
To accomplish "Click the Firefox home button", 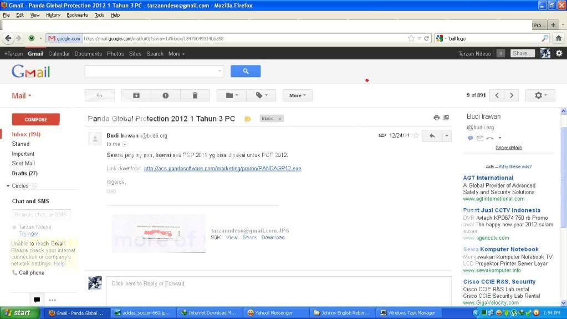I will (558, 38).
